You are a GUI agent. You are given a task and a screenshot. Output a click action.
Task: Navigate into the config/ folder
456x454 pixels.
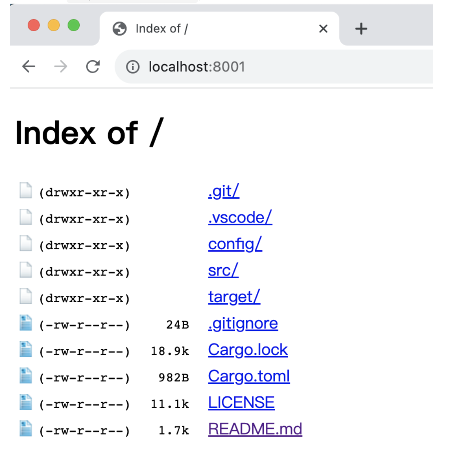(235, 244)
